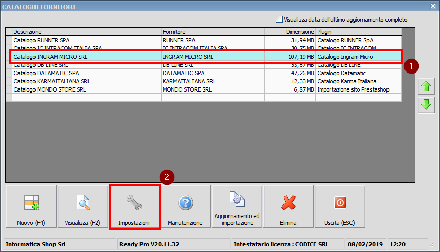Click the red X Elimina icon

(x=289, y=203)
